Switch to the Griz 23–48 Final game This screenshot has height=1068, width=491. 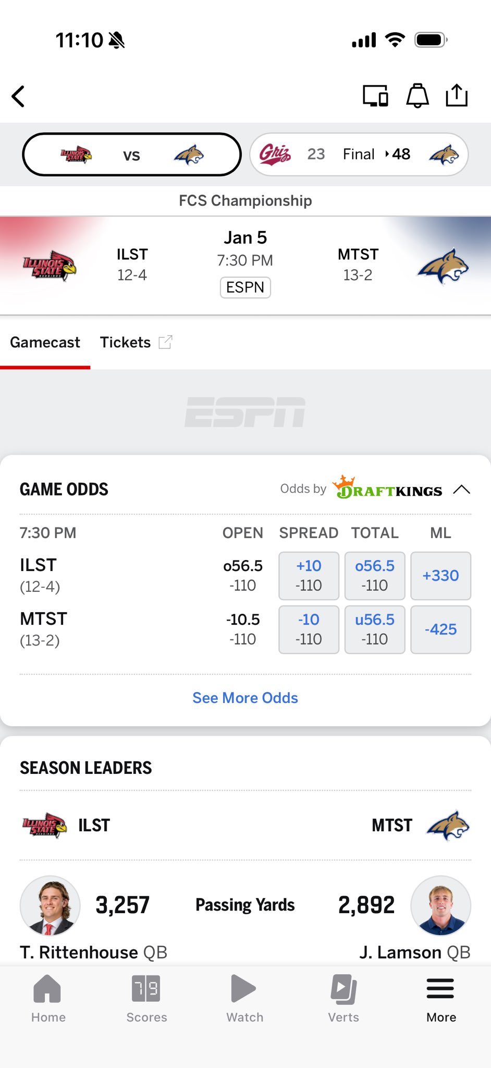pyautogui.click(x=359, y=154)
